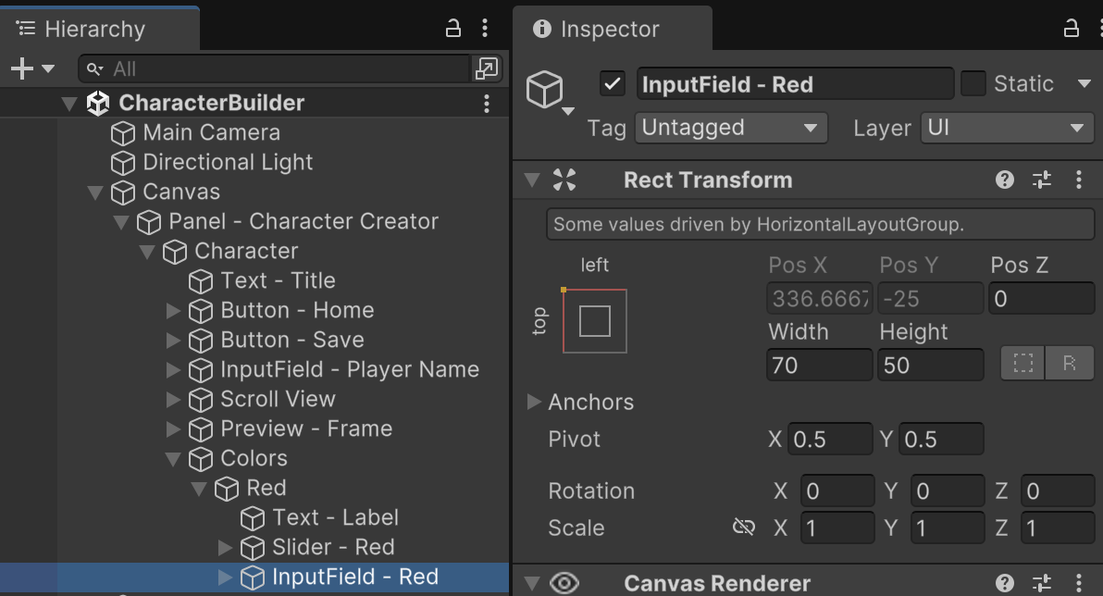Screen dimensions: 1103x596
Task: Click the Hierarchy panel lock icon
Action: coord(453,29)
